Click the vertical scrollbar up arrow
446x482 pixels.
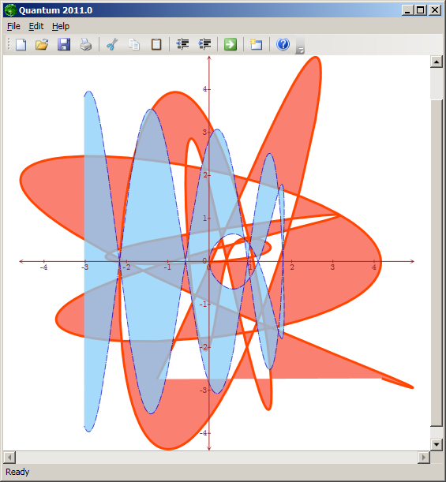tap(437, 62)
